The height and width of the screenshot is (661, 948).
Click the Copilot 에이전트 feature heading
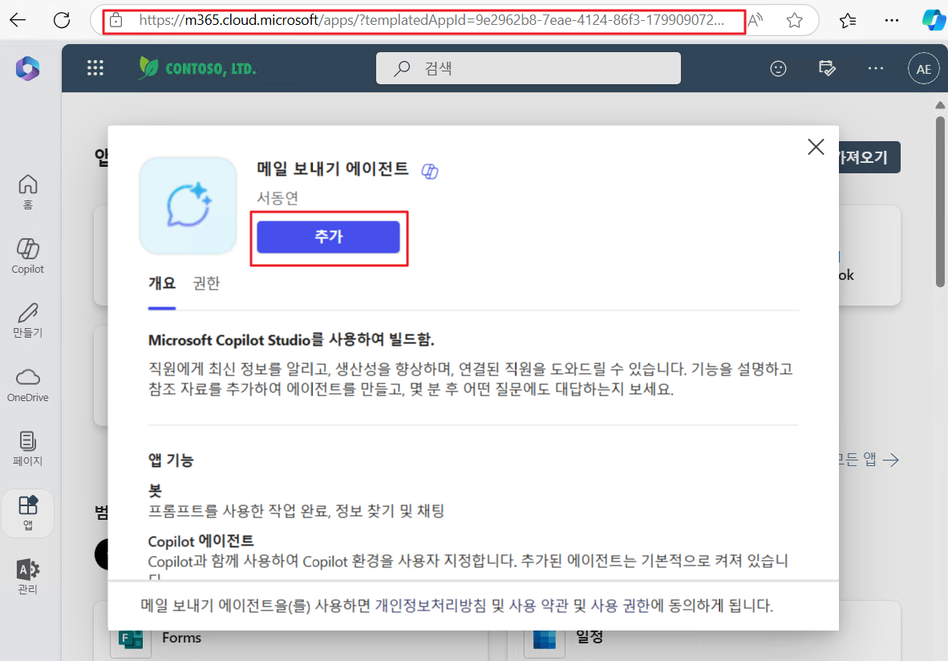tap(201, 541)
